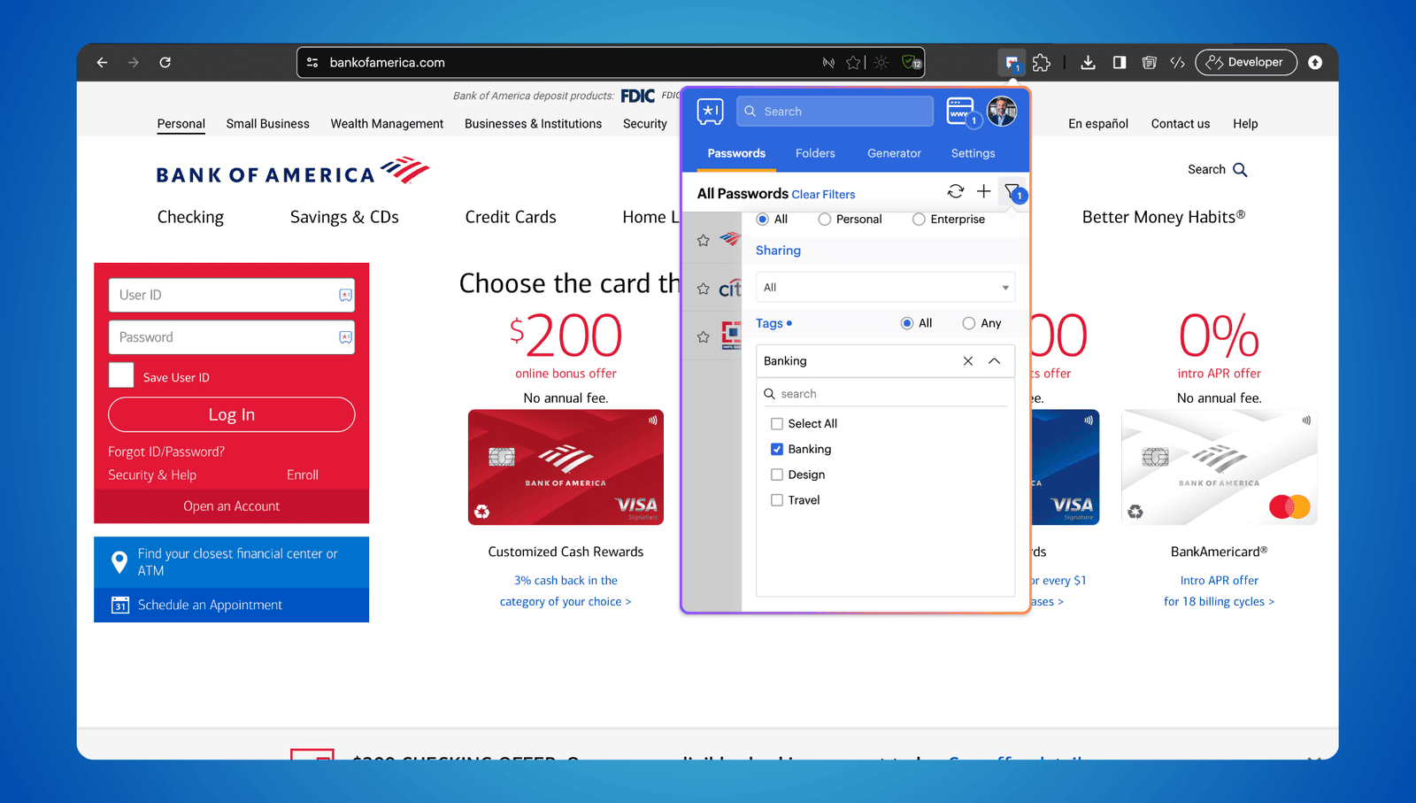The width and height of the screenshot is (1416, 803).
Task: Open Credit Cards menu
Action: (511, 217)
